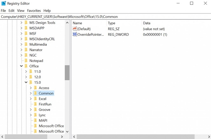Viewport: 211px width, 139px height.
Task: Expand the 11.0 key chevron
Action: pos(26,71)
